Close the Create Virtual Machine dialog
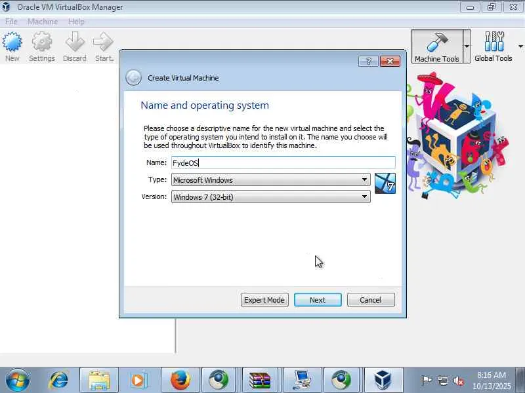Viewport: 525px width, 393px height. point(390,61)
